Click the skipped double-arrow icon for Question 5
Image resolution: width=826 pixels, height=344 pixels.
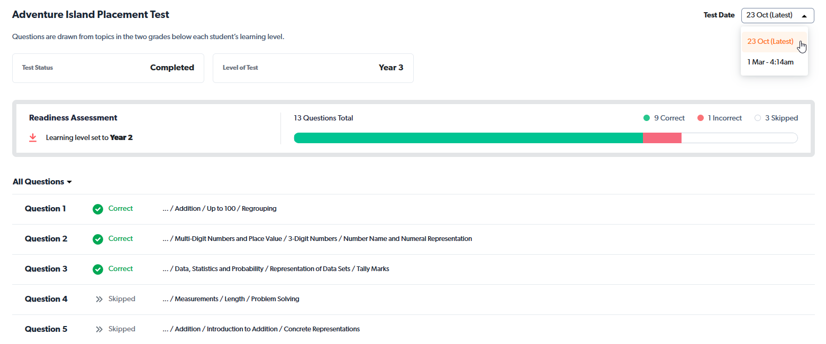pos(99,329)
